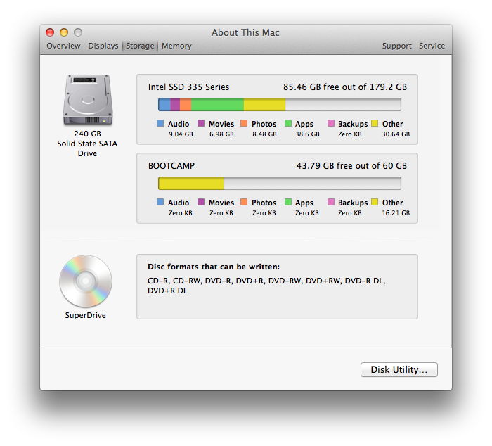This screenshot has width=492, height=446.
Task: Click the yellow Other segment of Intel SSD bar
Action: pos(264,104)
